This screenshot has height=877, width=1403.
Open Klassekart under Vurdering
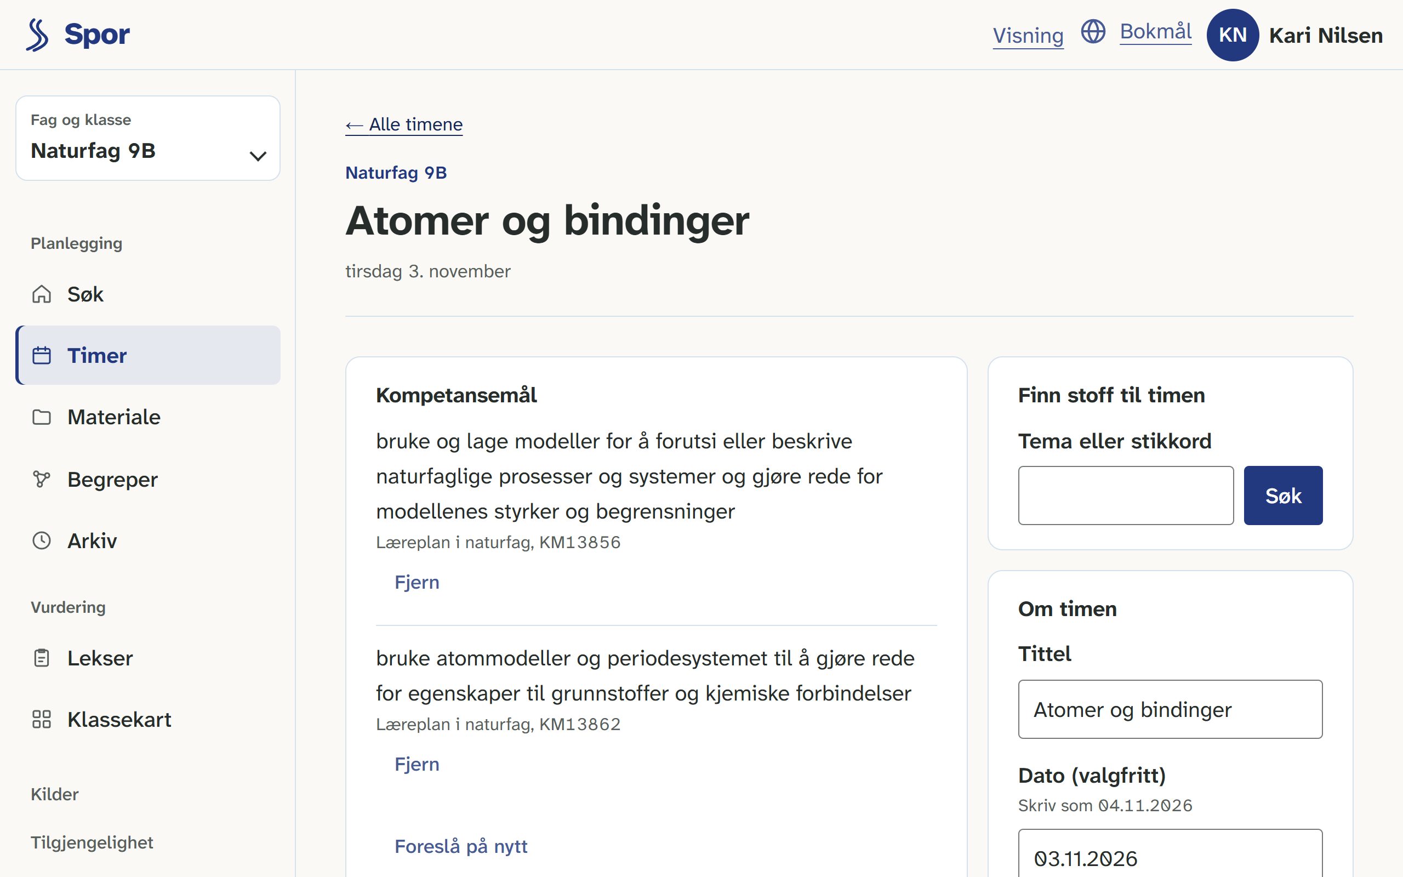[x=148, y=719]
